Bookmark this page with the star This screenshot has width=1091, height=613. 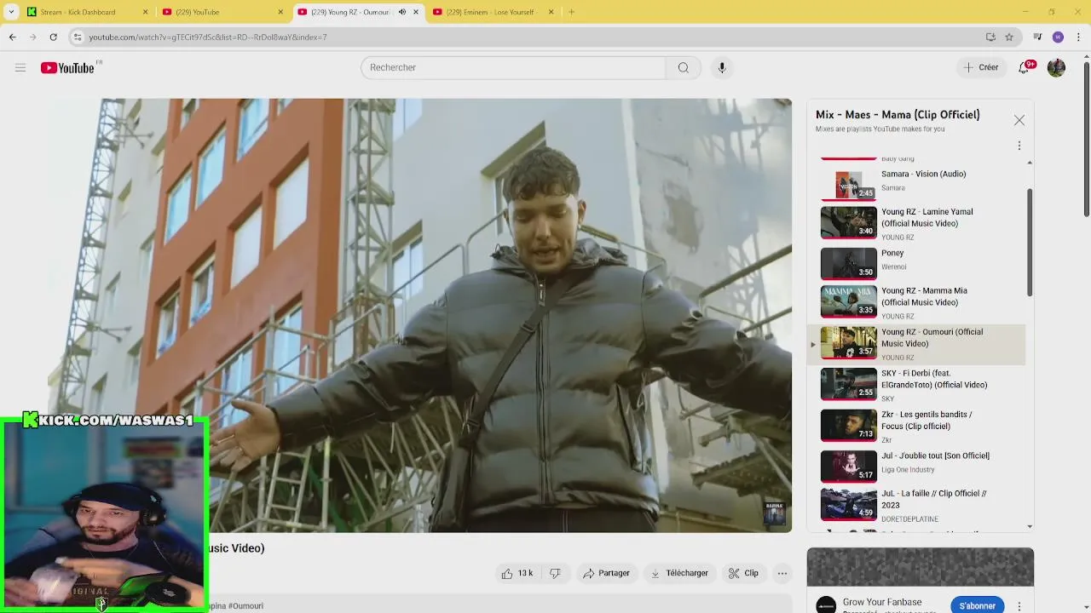pyautogui.click(x=1009, y=37)
